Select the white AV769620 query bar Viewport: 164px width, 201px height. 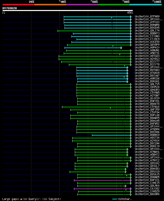click(68, 11)
